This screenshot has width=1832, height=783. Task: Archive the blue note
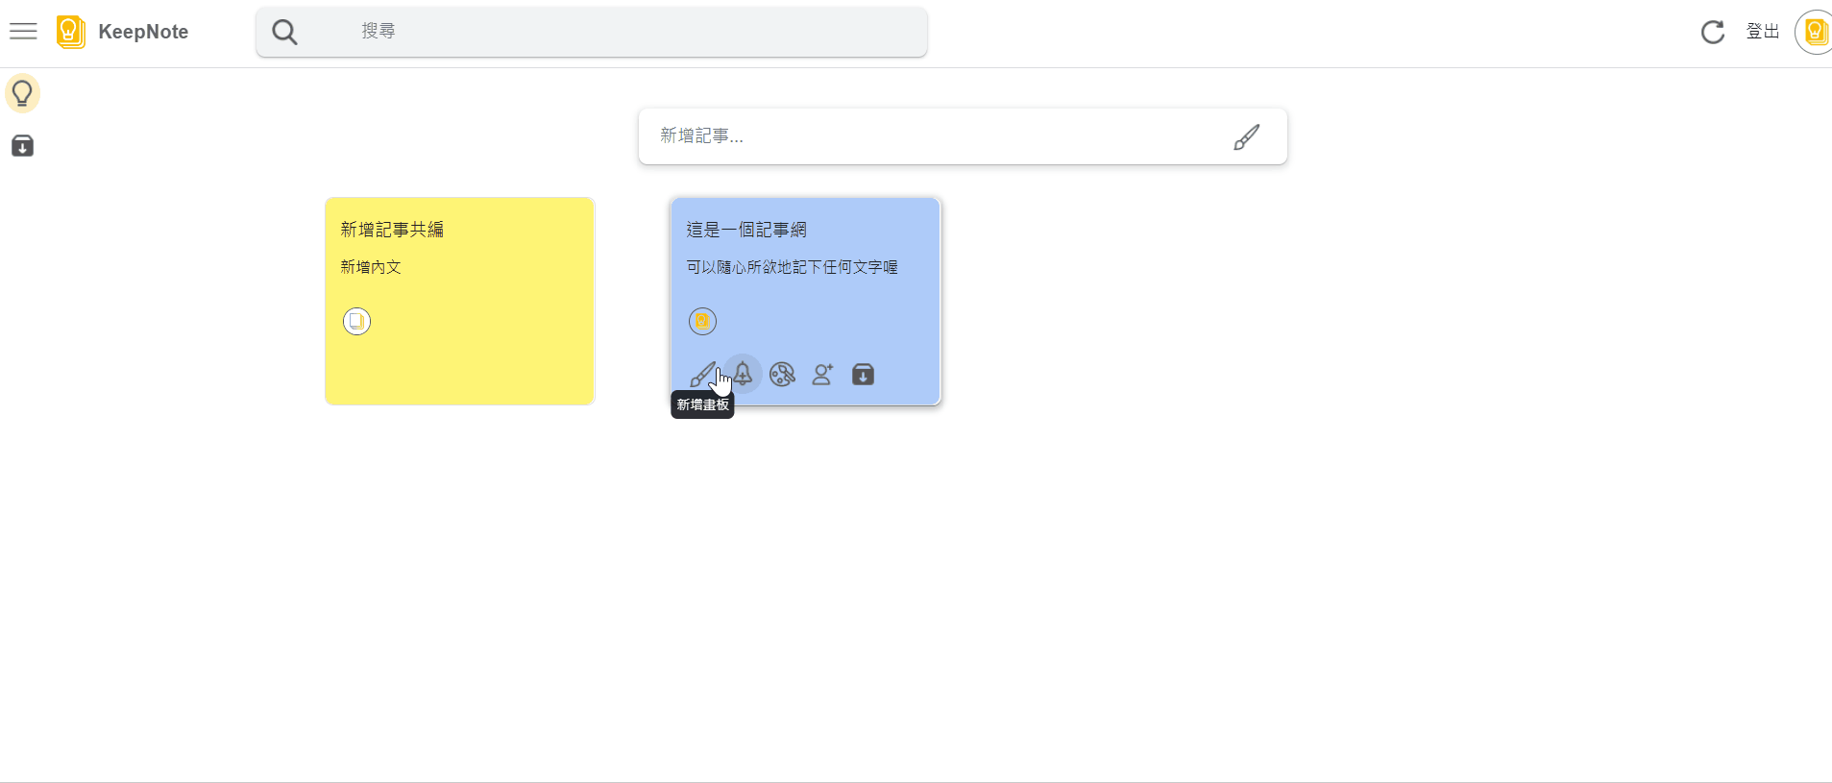tap(863, 374)
